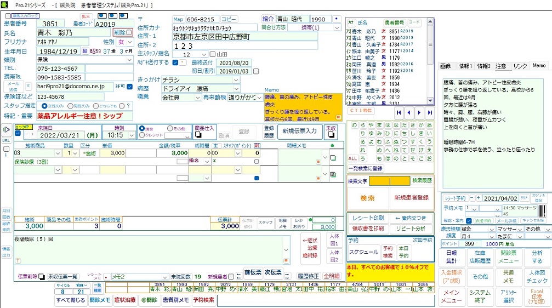
Task: Click the 検索文字 yellow search field
Action: [x=389, y=181]
